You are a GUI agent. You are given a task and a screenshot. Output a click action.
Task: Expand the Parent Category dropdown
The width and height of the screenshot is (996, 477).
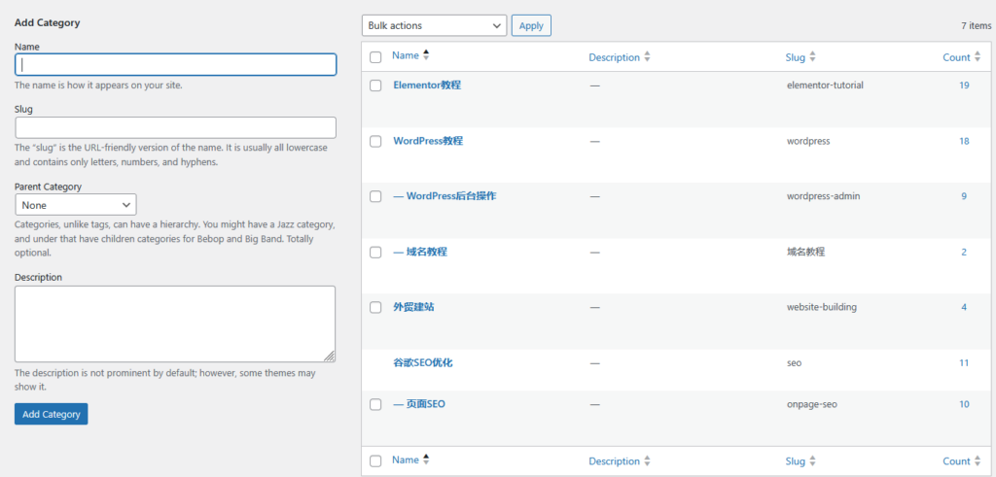[x=76, y=205]
